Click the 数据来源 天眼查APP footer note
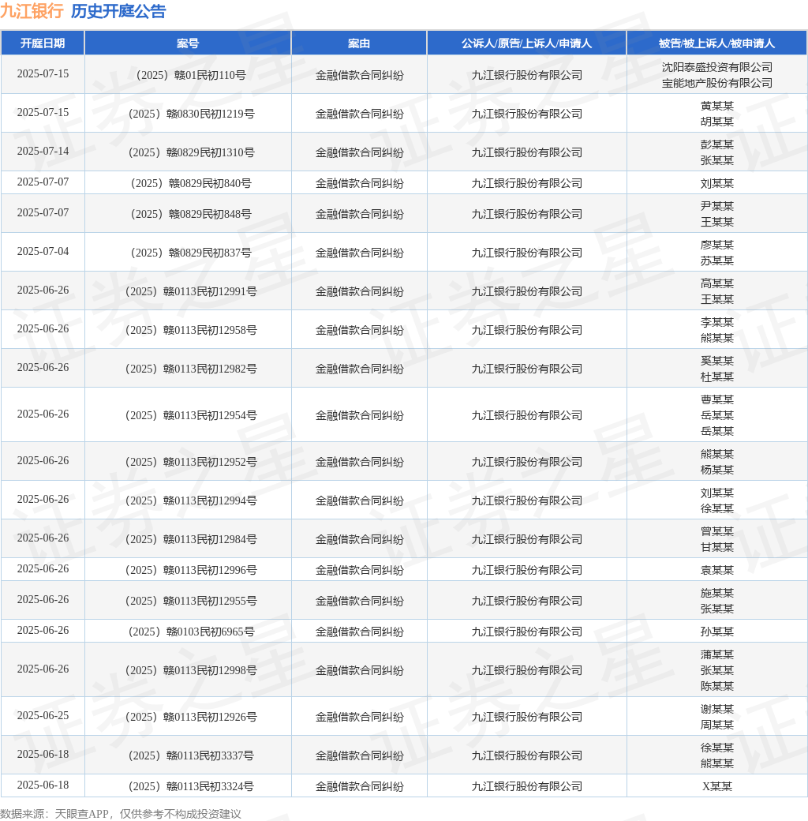808x821 pixels. (121, 814)
